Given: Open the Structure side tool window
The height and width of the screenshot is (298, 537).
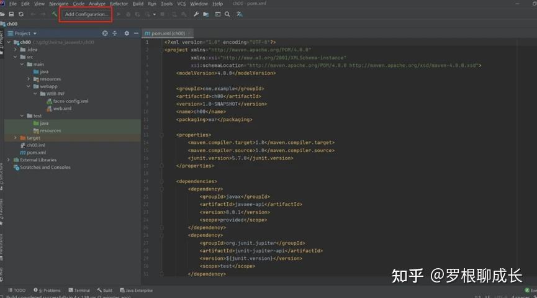Looking at the screenshot, I should tap(1, 178).
